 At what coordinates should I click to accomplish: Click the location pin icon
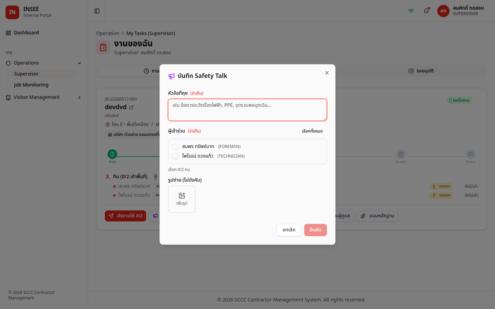[108, 125]
